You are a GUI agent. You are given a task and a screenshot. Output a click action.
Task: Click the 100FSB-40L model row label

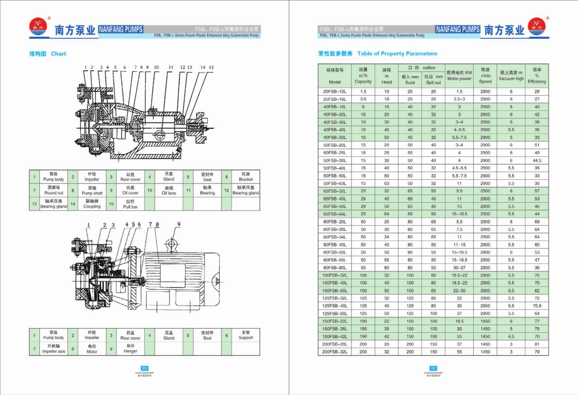click(335, 283)
